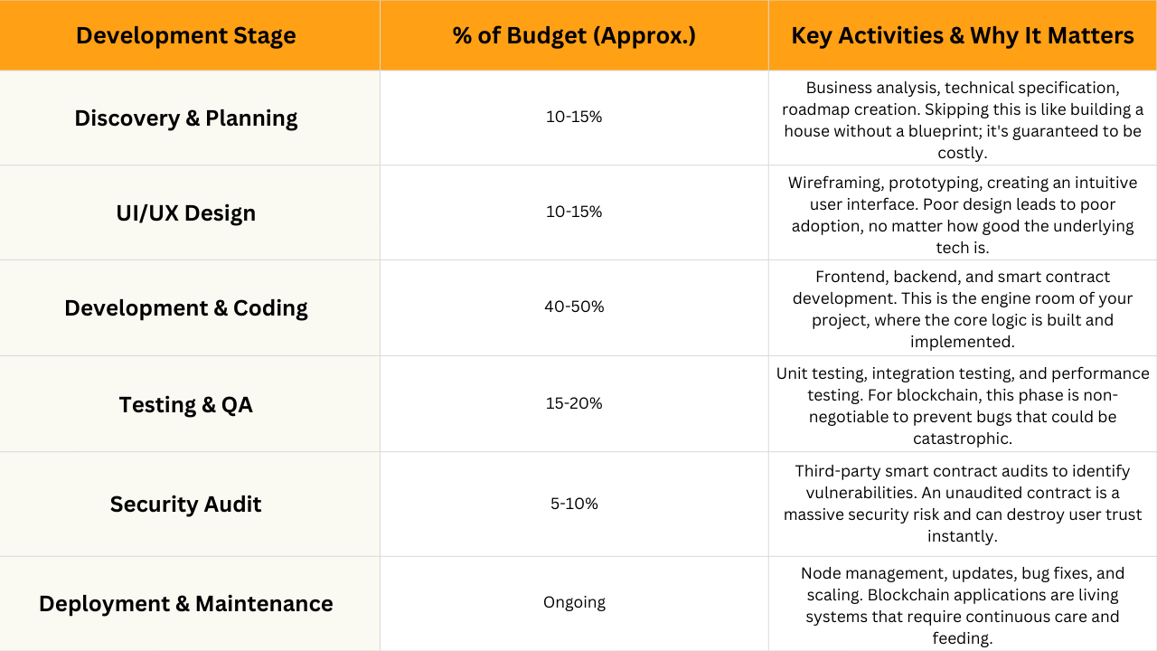Select the Development & Coding stage cell
1157x651 pixels.
point(186,308)
